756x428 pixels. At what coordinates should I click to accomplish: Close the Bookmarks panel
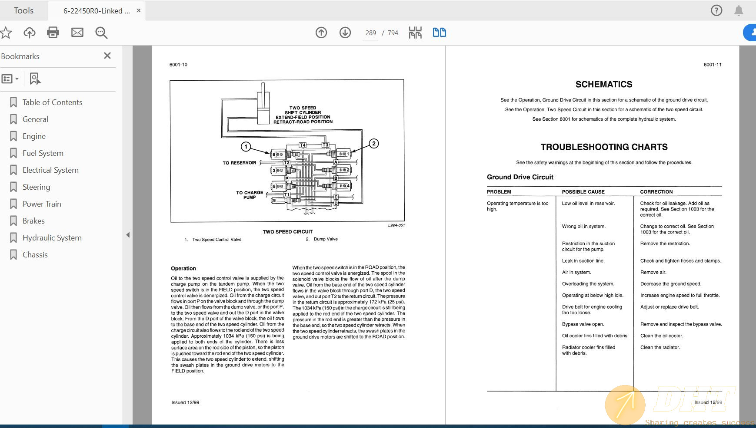click(x=107, y=56)
